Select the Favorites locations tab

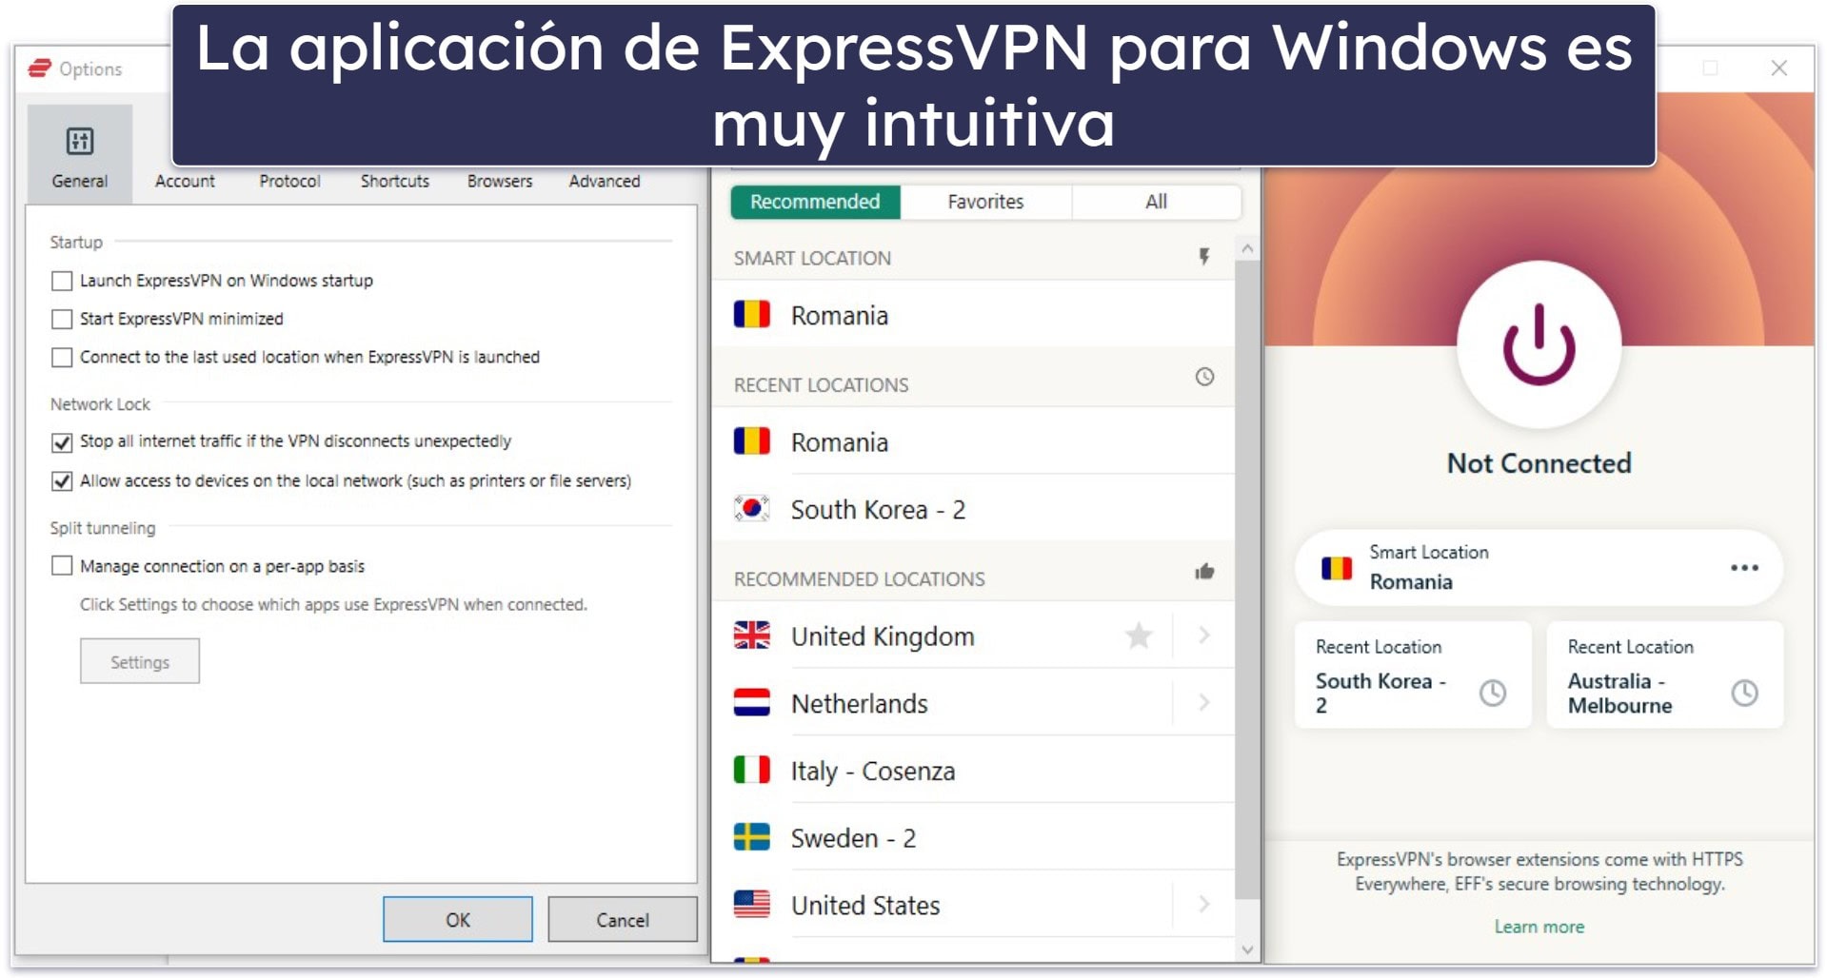pyautogui.click(x=985, y=202)
